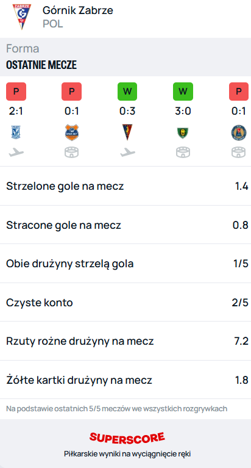
Task: Click the round navy crest in the last match
Action: pyautogui.click(x=238, y=133)
